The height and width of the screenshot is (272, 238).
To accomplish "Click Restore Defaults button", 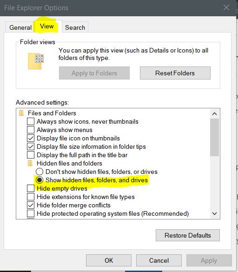I will 188,235.
